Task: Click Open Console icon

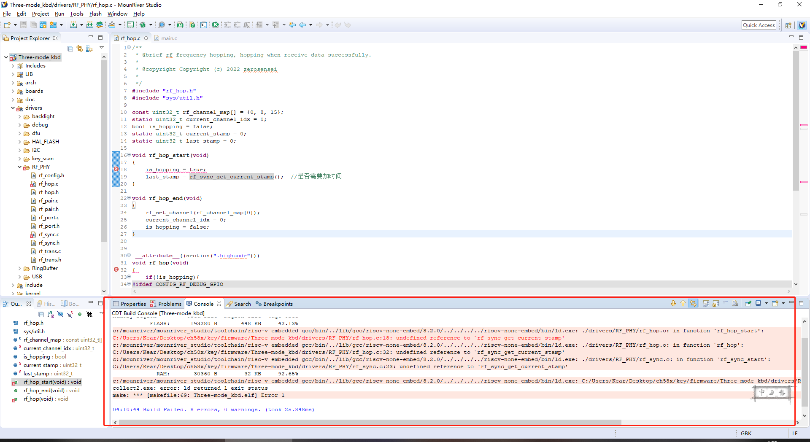Action: (775, 304)
